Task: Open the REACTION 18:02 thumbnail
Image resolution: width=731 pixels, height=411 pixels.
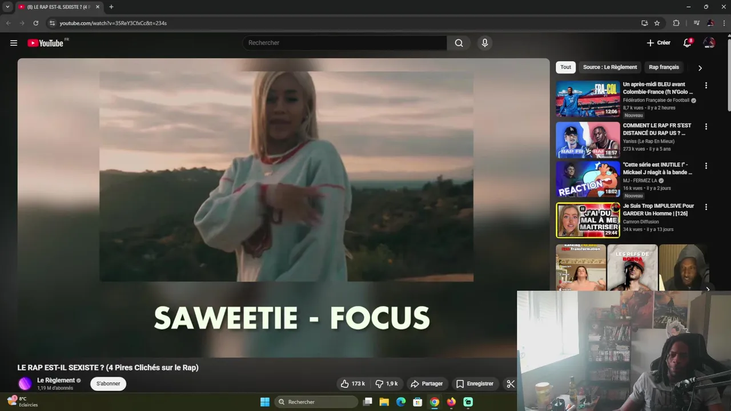Action: point(588,179)
